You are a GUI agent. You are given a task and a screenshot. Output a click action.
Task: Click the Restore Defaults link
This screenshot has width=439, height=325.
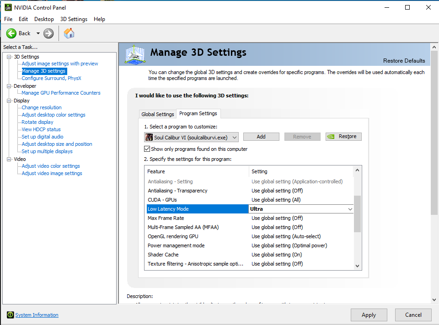[x=404, y=61]
